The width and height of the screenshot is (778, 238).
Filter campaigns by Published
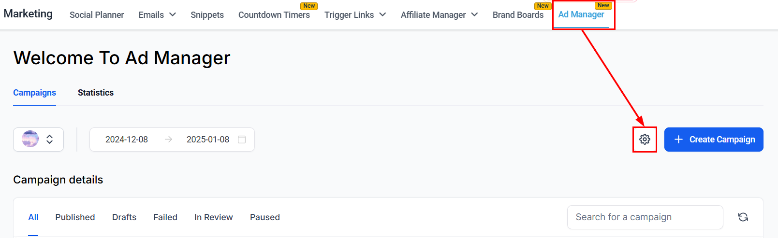[75, 217]
